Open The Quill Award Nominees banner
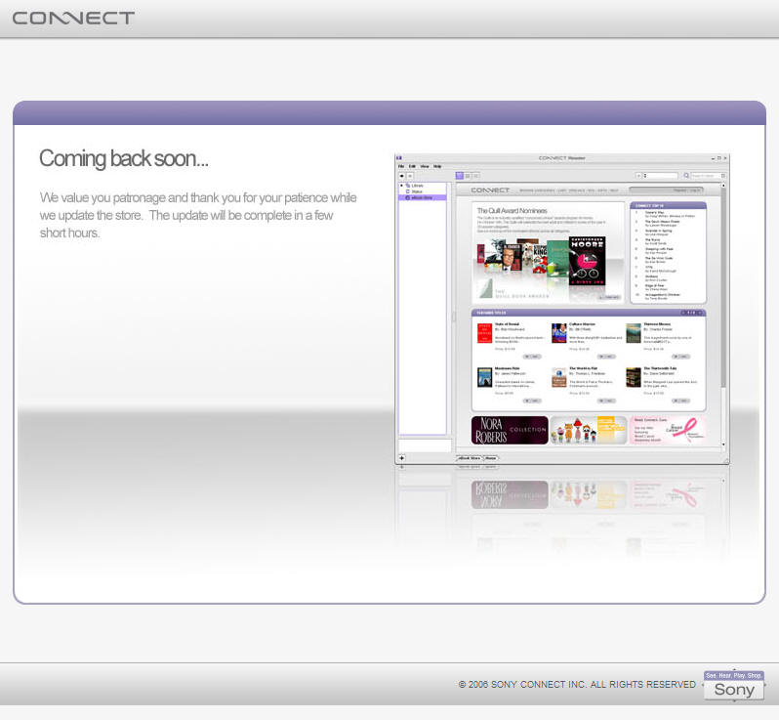This screenshot has width=779, height=720. [x=548, y=253]
